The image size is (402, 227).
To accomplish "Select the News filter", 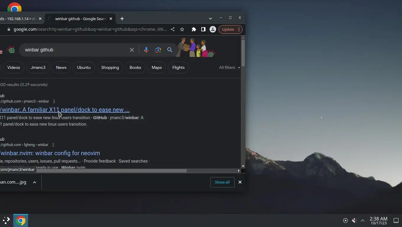I will click(61, 67).
